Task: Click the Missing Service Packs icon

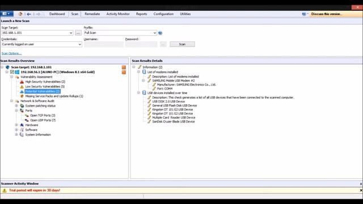Action: click(x=22, y=96)
